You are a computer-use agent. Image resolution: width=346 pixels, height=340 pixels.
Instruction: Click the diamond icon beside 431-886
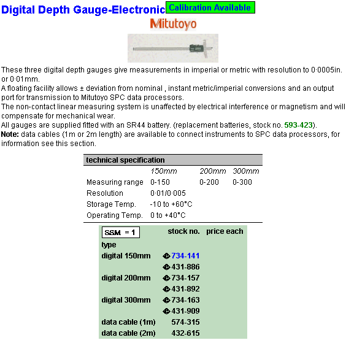click(x=166, y=267)
